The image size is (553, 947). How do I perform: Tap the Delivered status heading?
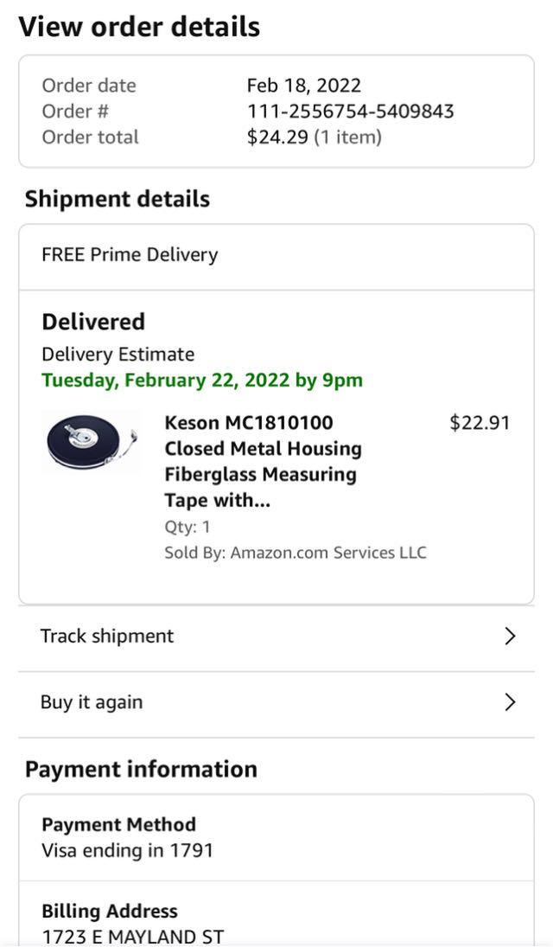coord(93,322)
